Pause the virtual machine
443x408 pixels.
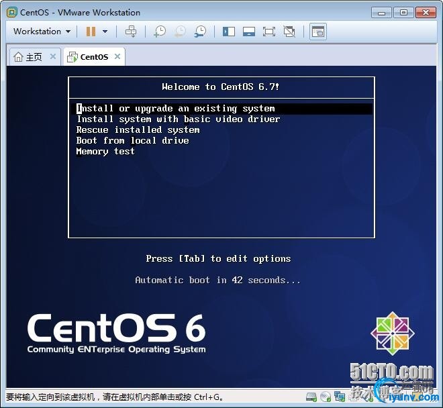click(91, 32)
